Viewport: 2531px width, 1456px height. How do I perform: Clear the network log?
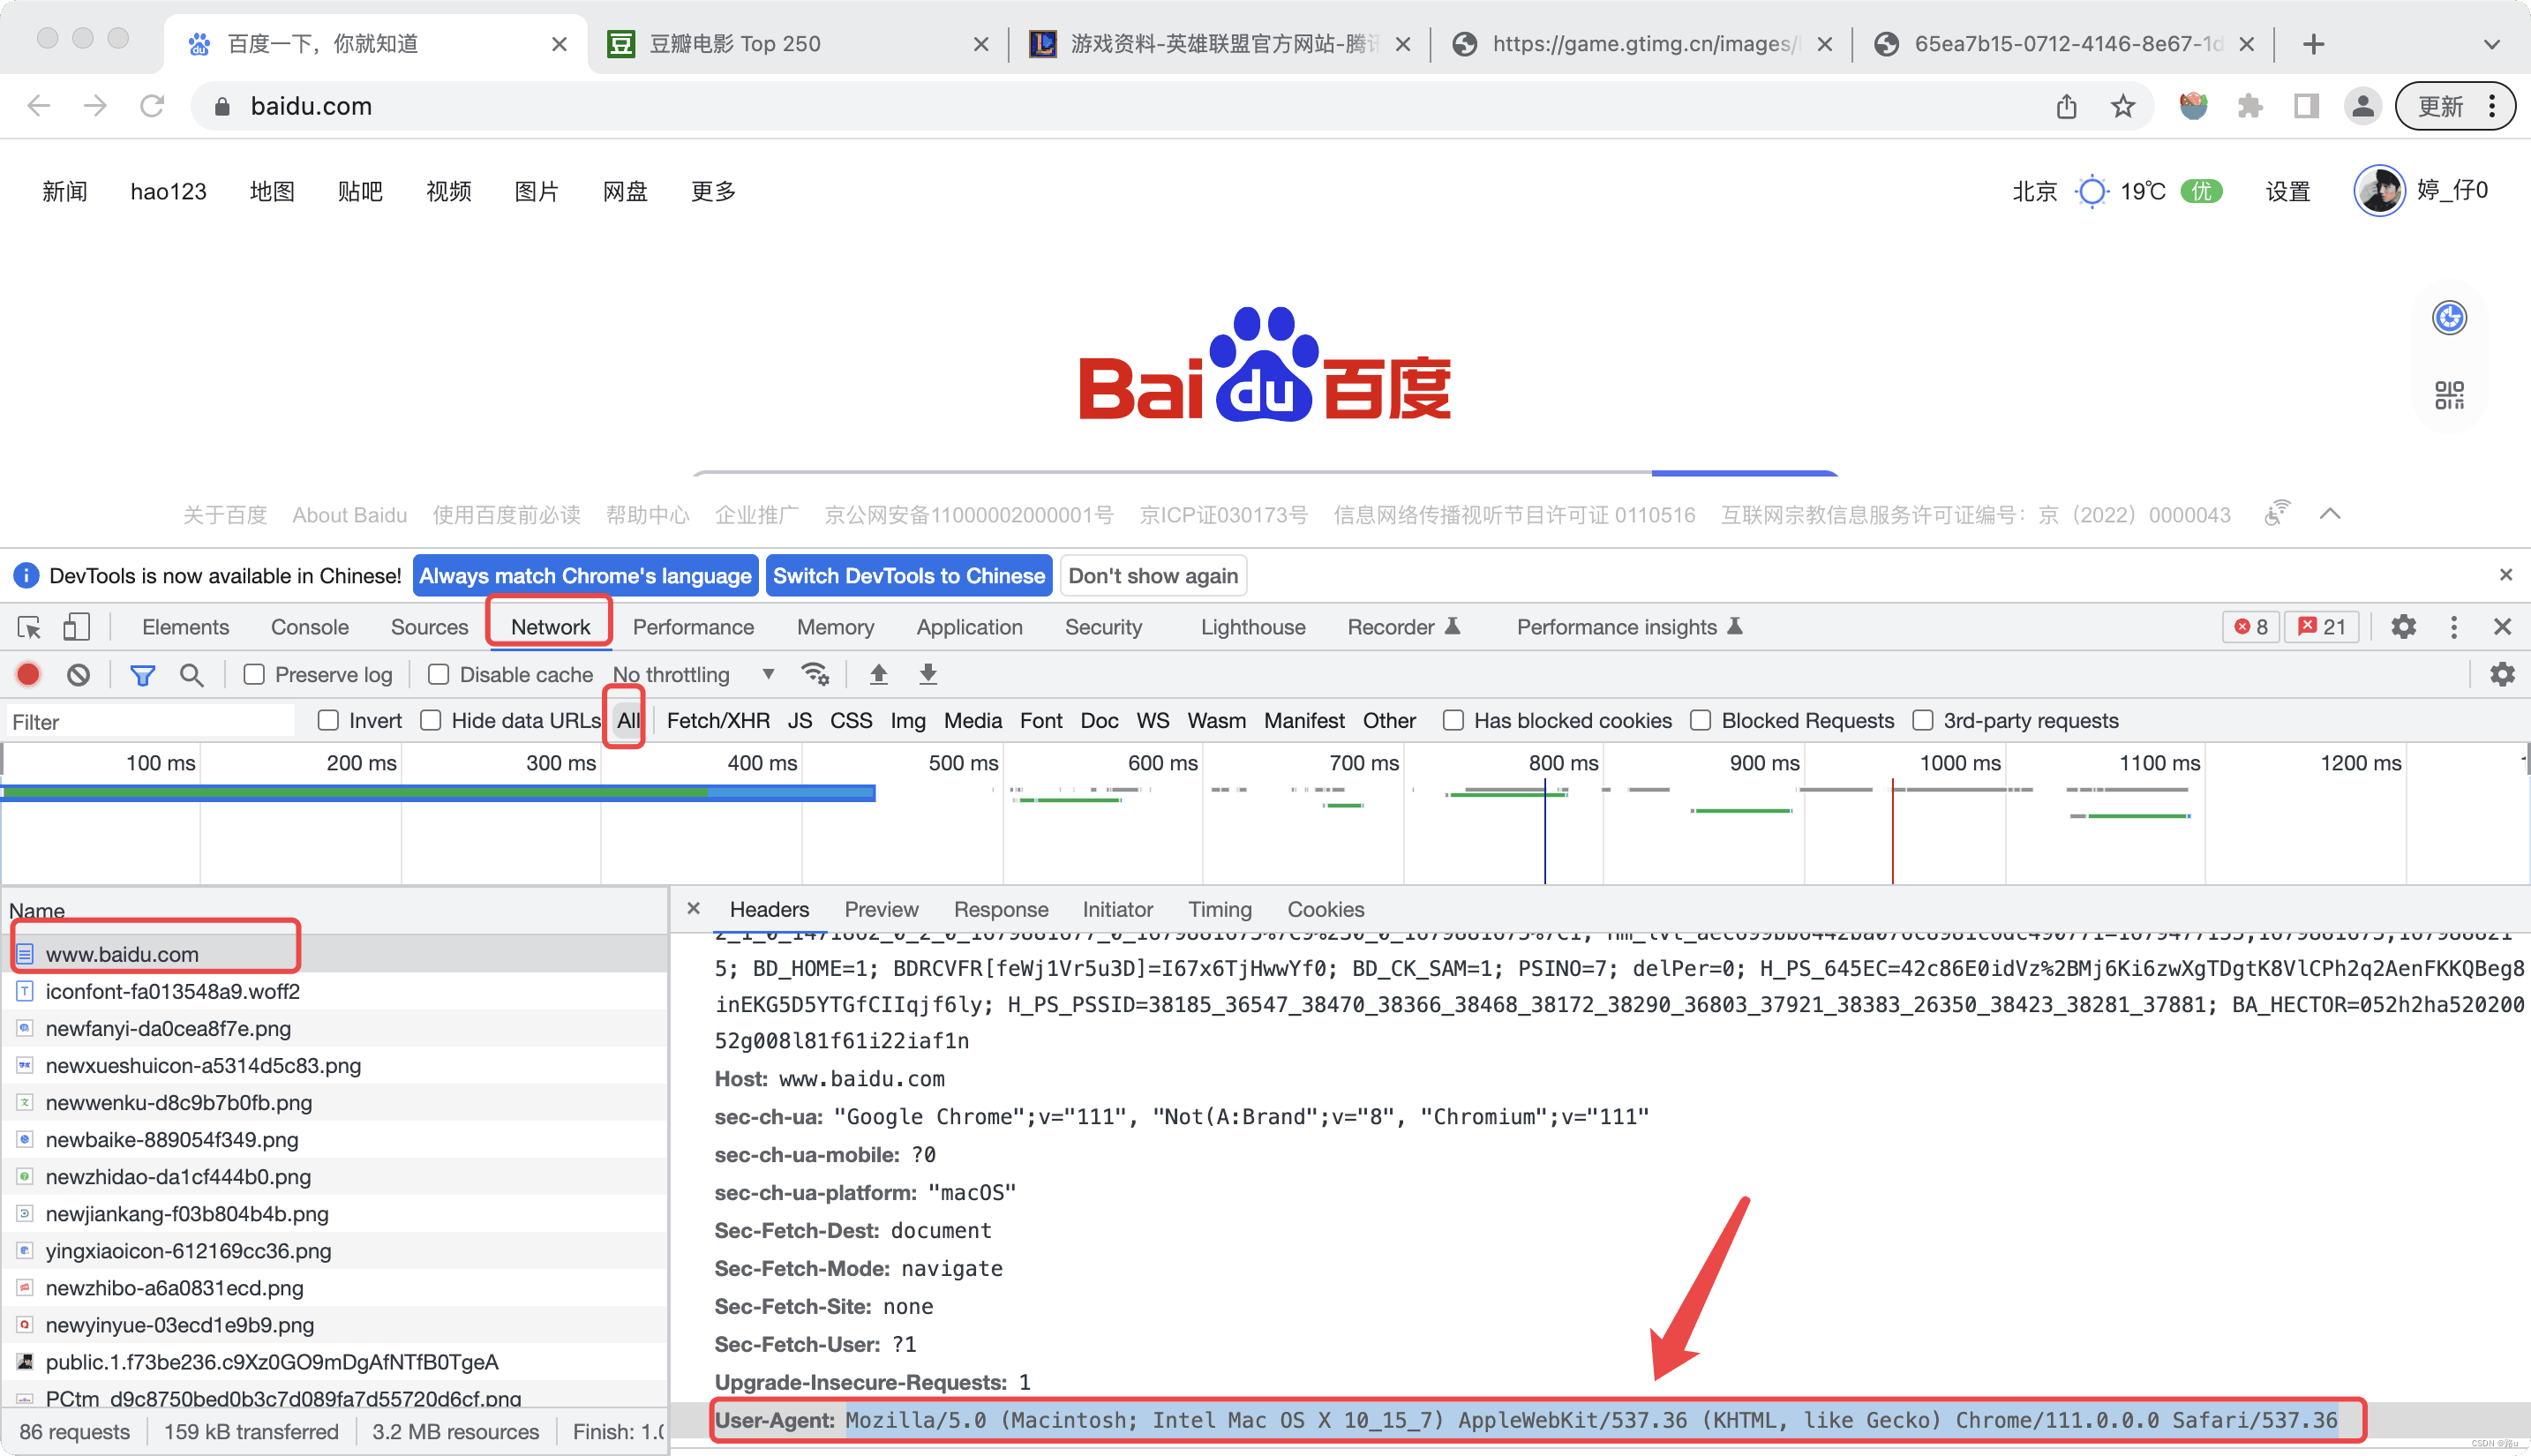78,675
